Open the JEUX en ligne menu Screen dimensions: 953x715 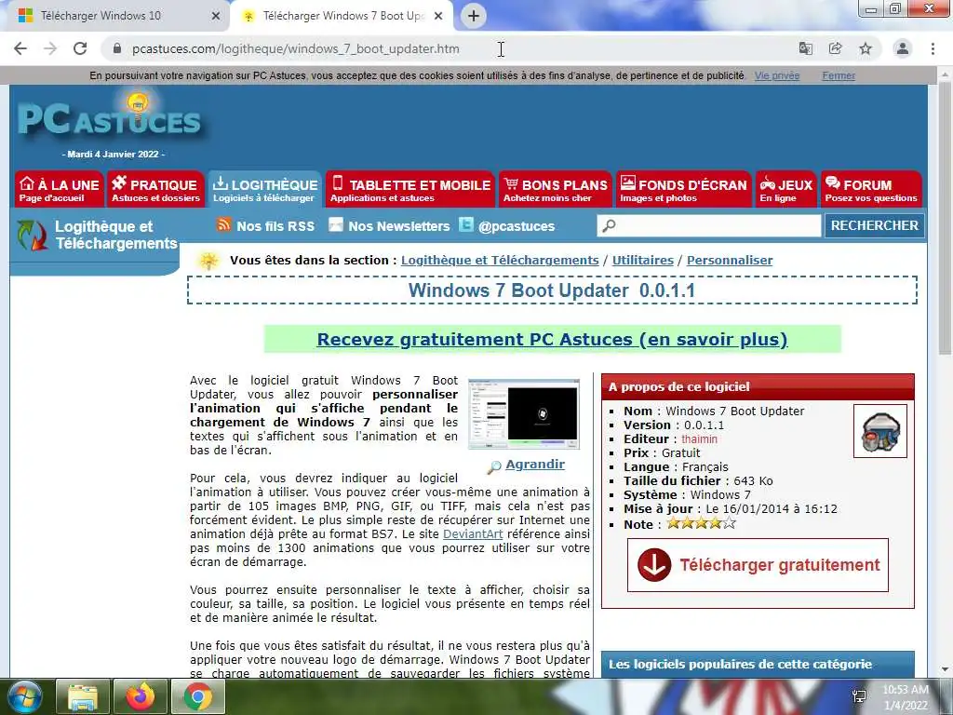pyautogui.click(x=785, y=189)
